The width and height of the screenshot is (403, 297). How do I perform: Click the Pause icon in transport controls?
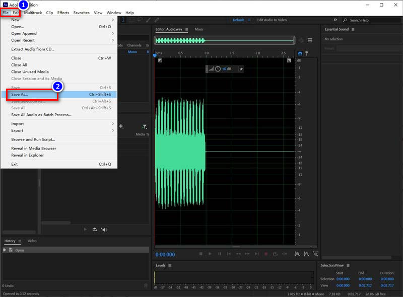pos(219,254)
